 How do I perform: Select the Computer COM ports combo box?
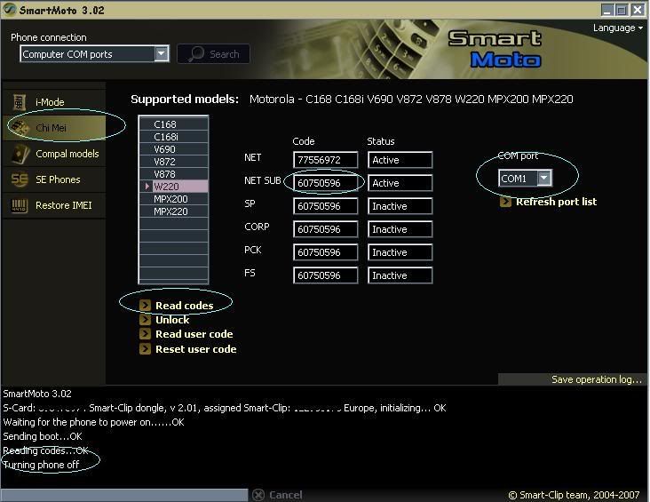tap(94, 54)
